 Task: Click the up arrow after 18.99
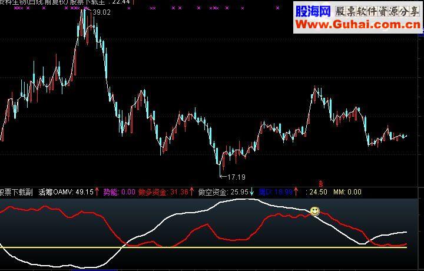(296, 191)
